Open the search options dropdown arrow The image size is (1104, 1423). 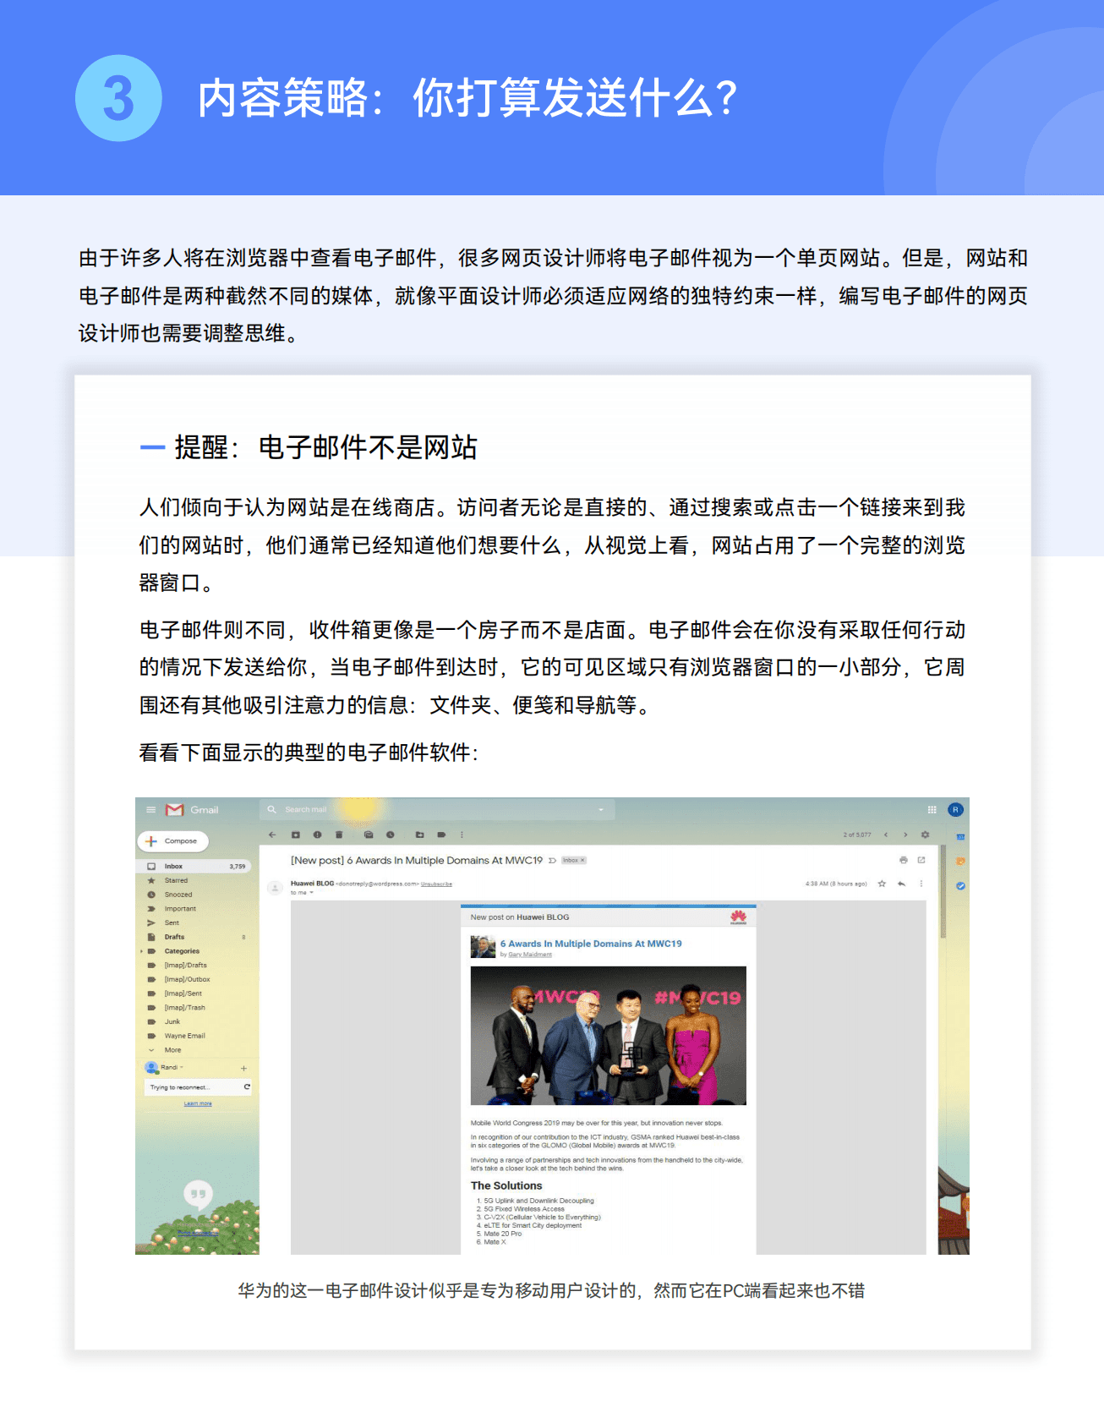(601, 810)
